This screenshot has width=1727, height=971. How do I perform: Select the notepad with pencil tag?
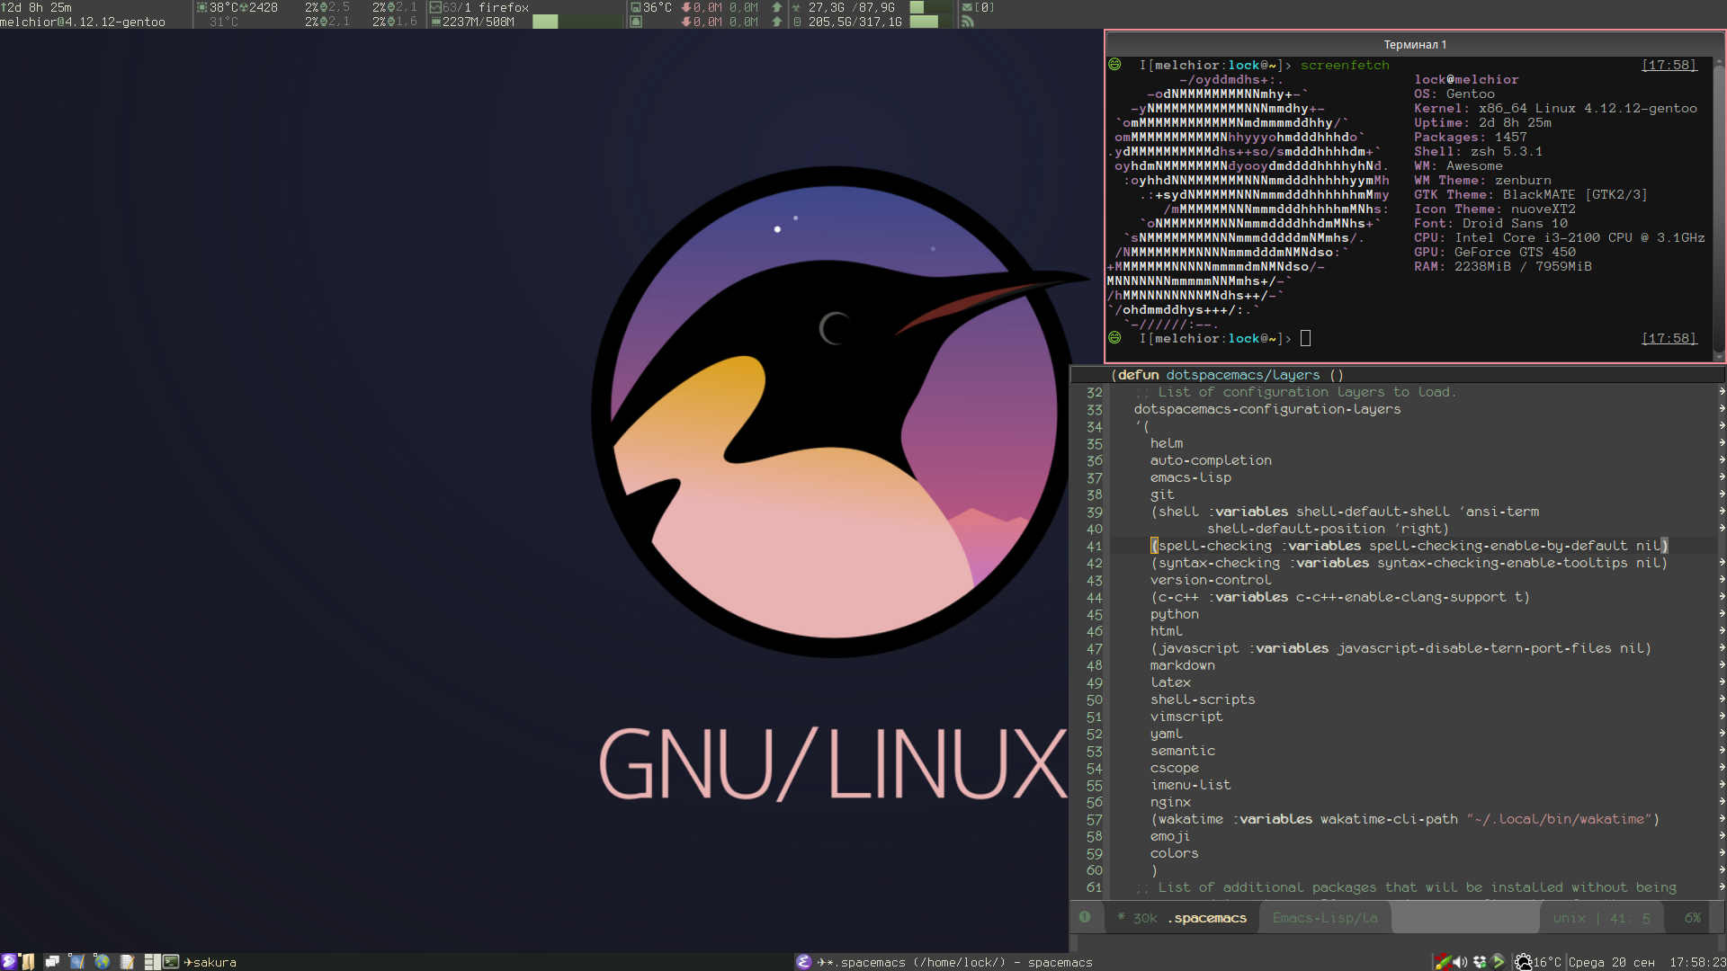click(x=127, y=962)
